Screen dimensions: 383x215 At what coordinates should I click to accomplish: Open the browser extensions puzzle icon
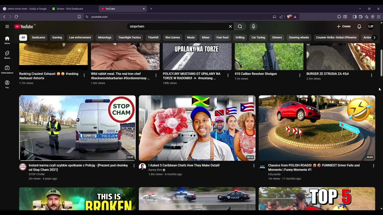339,17
